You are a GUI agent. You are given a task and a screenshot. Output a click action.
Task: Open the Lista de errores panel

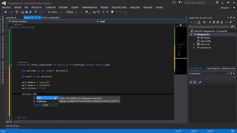12,126
